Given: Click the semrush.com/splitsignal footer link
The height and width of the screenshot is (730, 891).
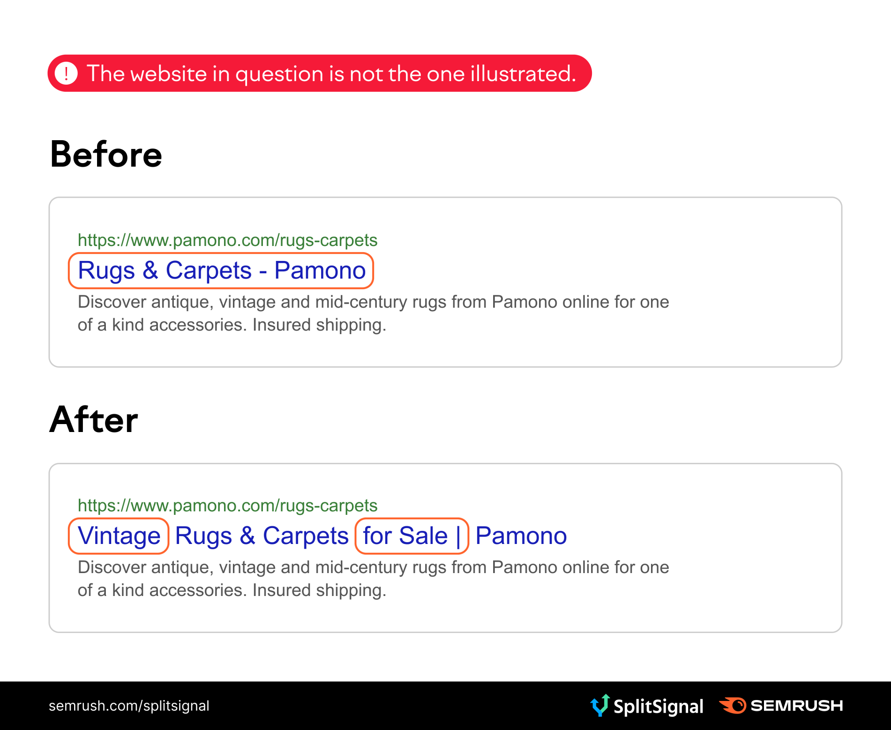Looking at the screenshot, I should click(129, 706).
